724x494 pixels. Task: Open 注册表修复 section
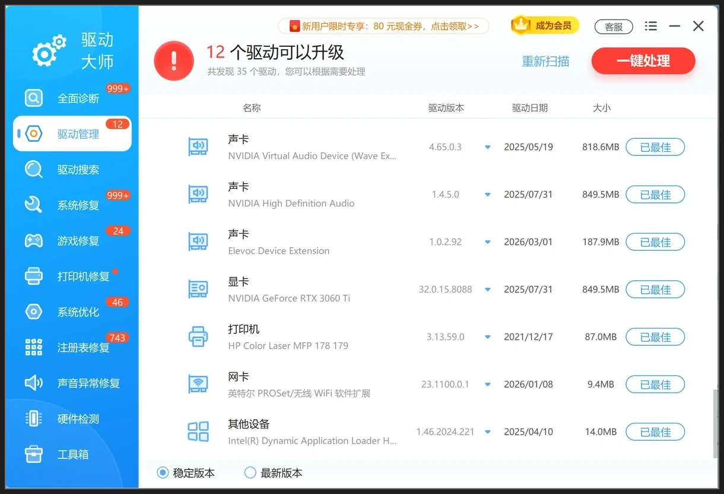pyautogui.click(x=72, y=347)
